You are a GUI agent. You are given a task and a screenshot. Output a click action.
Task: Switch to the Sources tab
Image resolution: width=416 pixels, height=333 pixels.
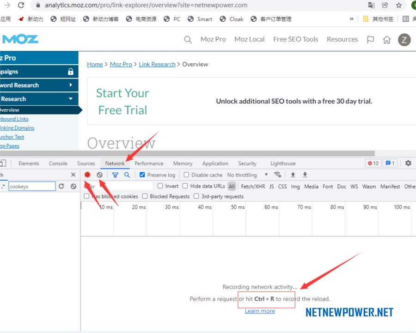click(x=86, y=163)
